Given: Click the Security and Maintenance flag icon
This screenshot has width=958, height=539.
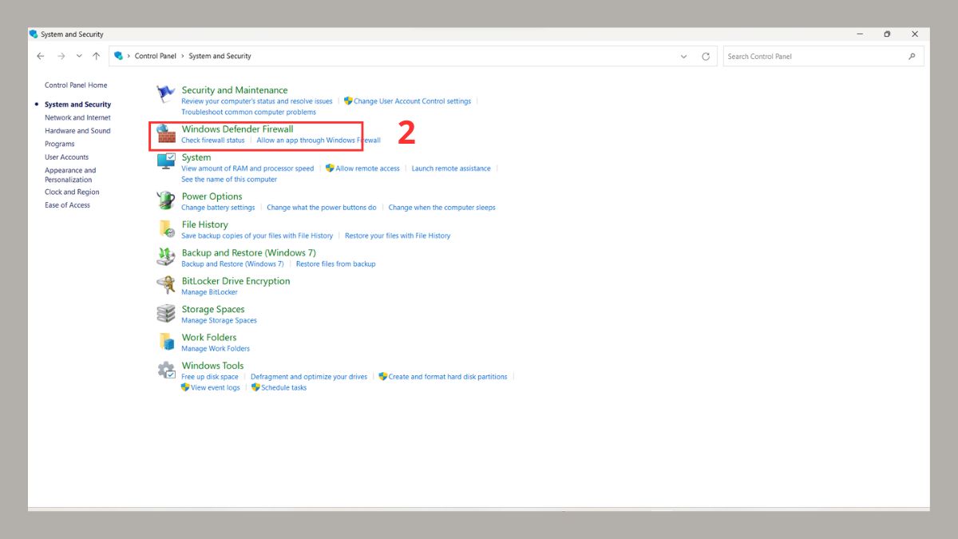Looking at the screenshot, I should (x=166, y=94).
